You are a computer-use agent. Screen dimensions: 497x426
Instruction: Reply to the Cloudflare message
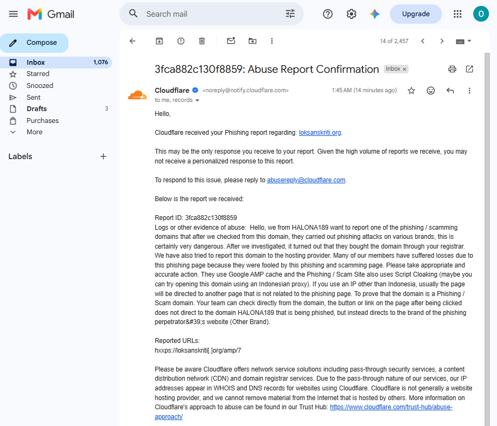coord(450,91)
